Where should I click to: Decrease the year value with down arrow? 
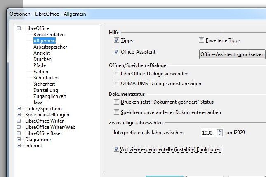pyautogui.click(x=219, y=135)
